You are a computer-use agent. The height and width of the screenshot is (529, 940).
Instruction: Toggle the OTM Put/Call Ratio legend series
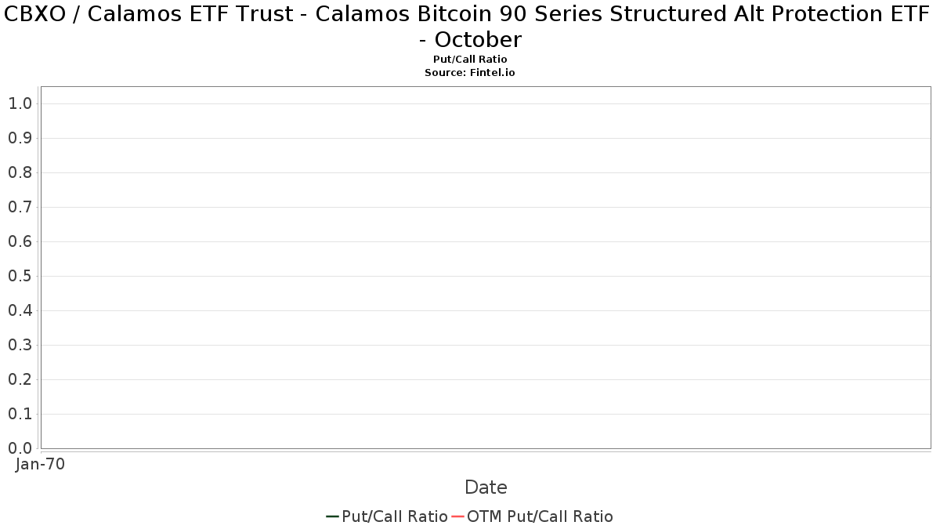(x=540, y=516)
